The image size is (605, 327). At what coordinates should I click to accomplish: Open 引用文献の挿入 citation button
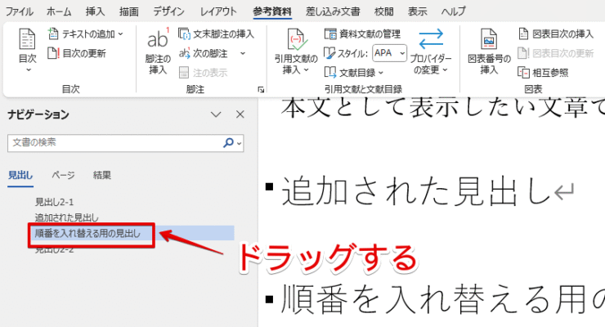(x=296, y=51)
